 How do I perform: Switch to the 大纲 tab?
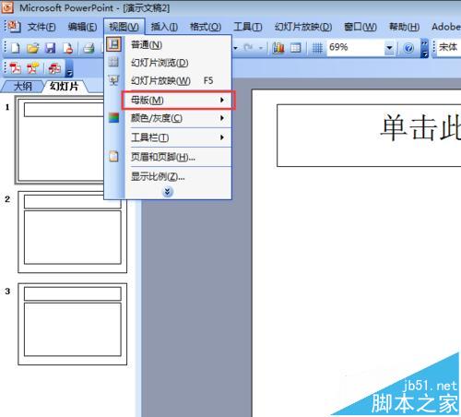coord(23,87)
